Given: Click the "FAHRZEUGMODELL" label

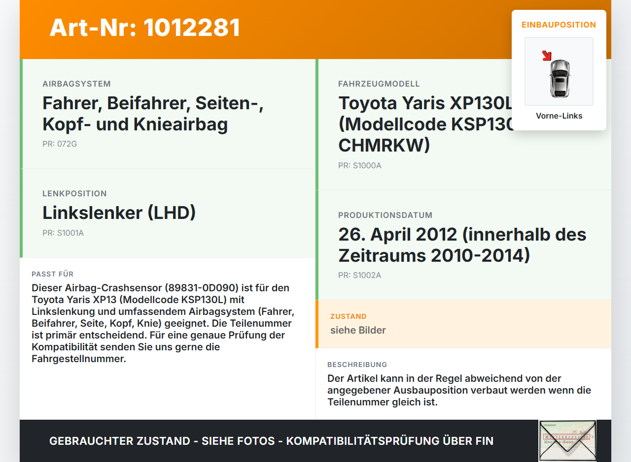Looking at the screenshot, I should 379,84.
